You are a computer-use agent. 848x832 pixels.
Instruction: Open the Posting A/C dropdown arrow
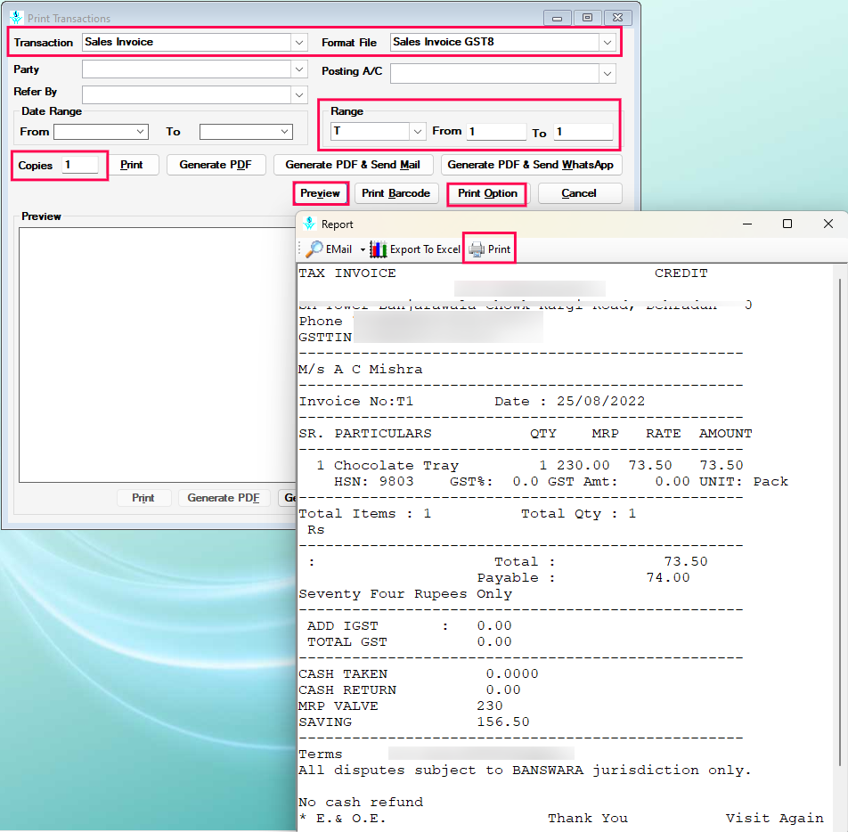point(607,74)
